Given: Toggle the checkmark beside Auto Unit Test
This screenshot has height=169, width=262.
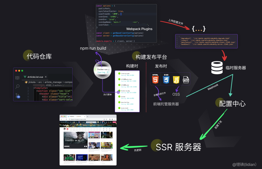Looking at the screenshot, I should click(x=119, y=102).
